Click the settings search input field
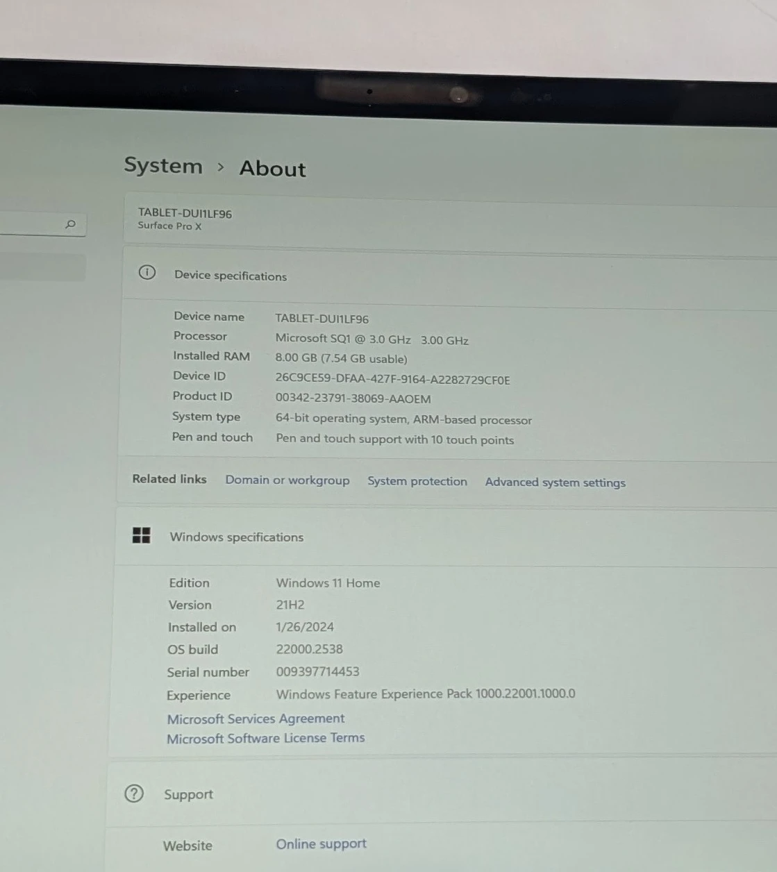 point(42,224)
